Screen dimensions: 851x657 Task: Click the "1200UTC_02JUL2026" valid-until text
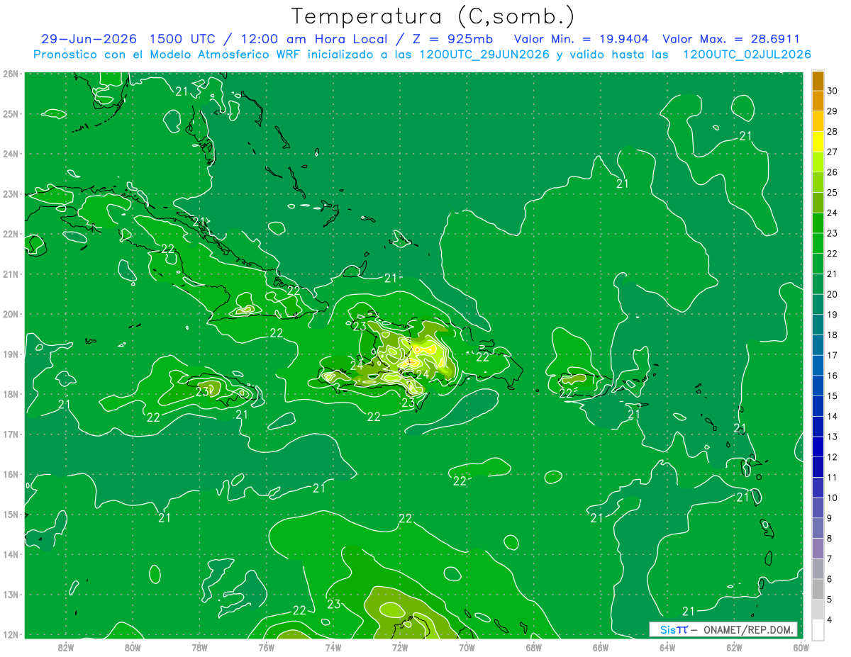pyautogui.click(x=747, y=55)
